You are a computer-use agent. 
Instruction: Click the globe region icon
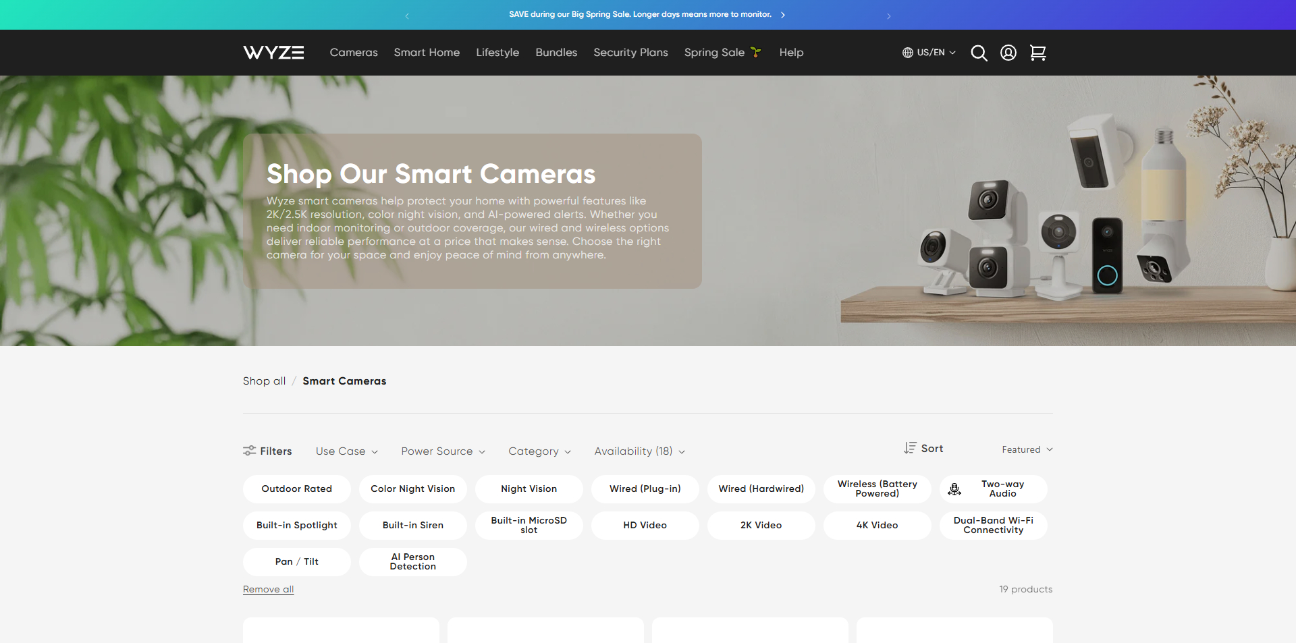tap(908, 53)
